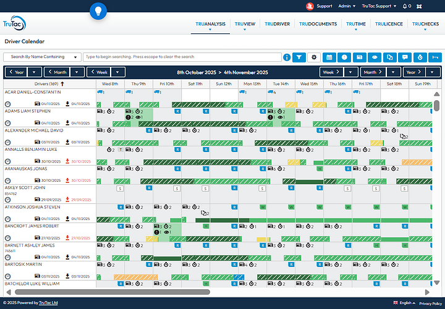
Task: Click lorry icon on Wed 8th for ACAR
Action: [100, 92]
